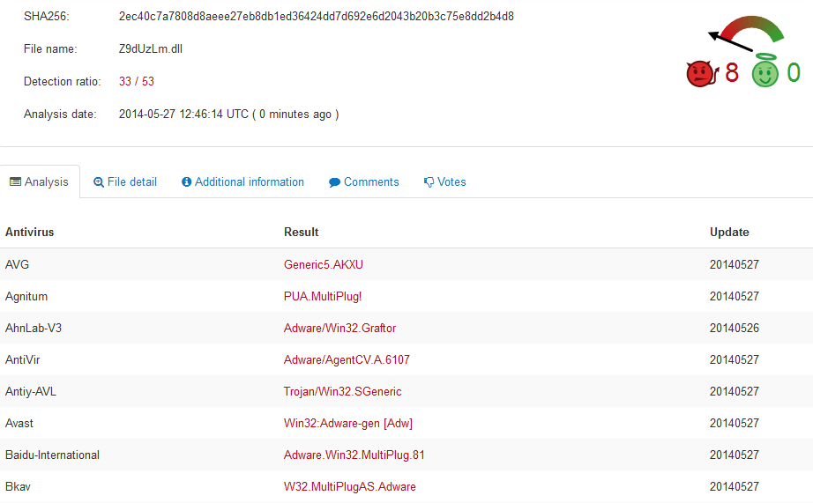Click the malicious vote count 8
813x503 pixels.
coord(732,72)
